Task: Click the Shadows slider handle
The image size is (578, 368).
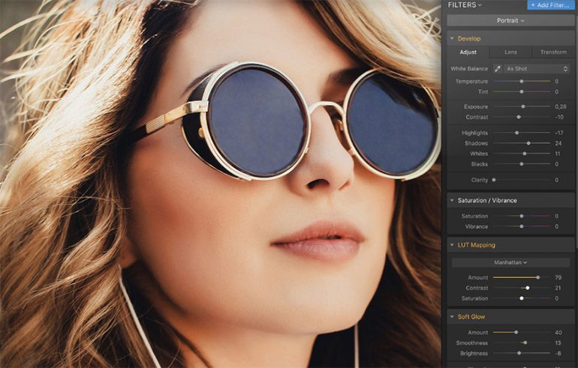Action: point(528,143)
